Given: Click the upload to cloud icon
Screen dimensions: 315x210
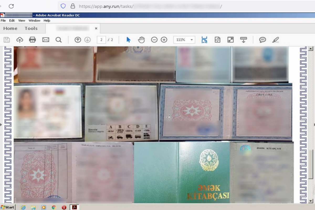Looking at the screenshot, I should pos(20,40).
